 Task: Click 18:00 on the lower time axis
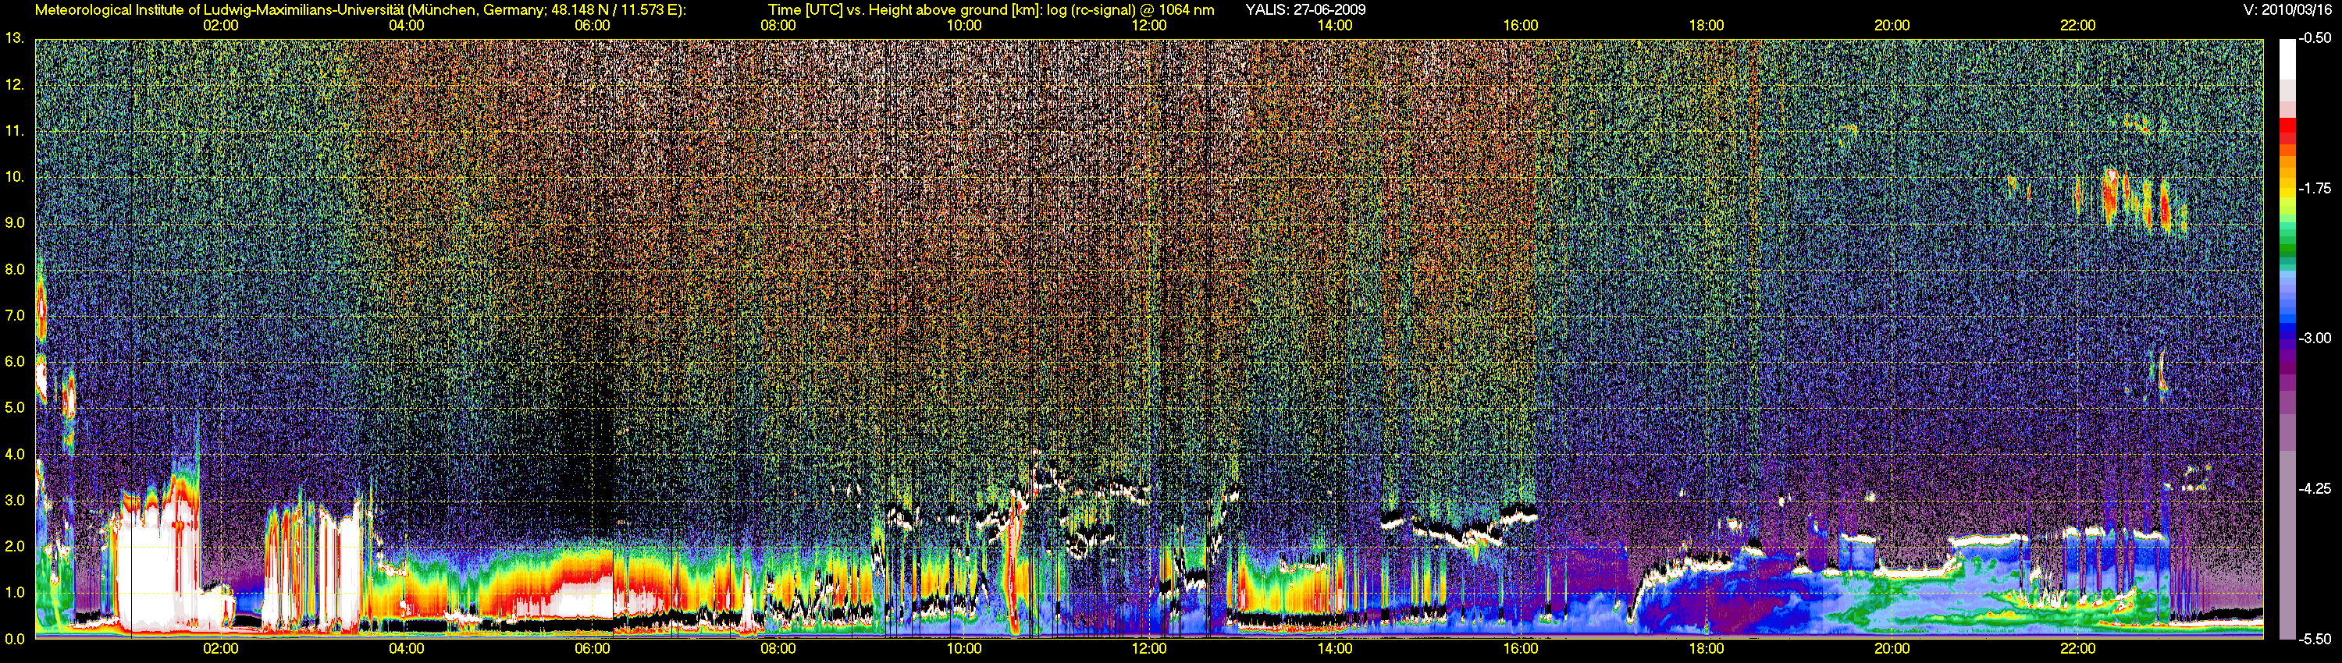(x=1707, y=648)
